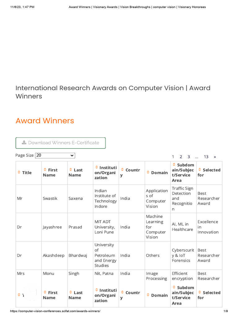Viewport: 238px width, 318px height.
Task: Select the 'Monu' first name cell
Action: 49,274
